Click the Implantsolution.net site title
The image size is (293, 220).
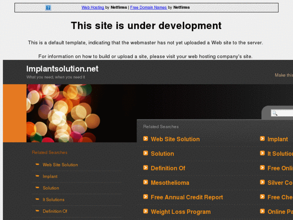62,69
